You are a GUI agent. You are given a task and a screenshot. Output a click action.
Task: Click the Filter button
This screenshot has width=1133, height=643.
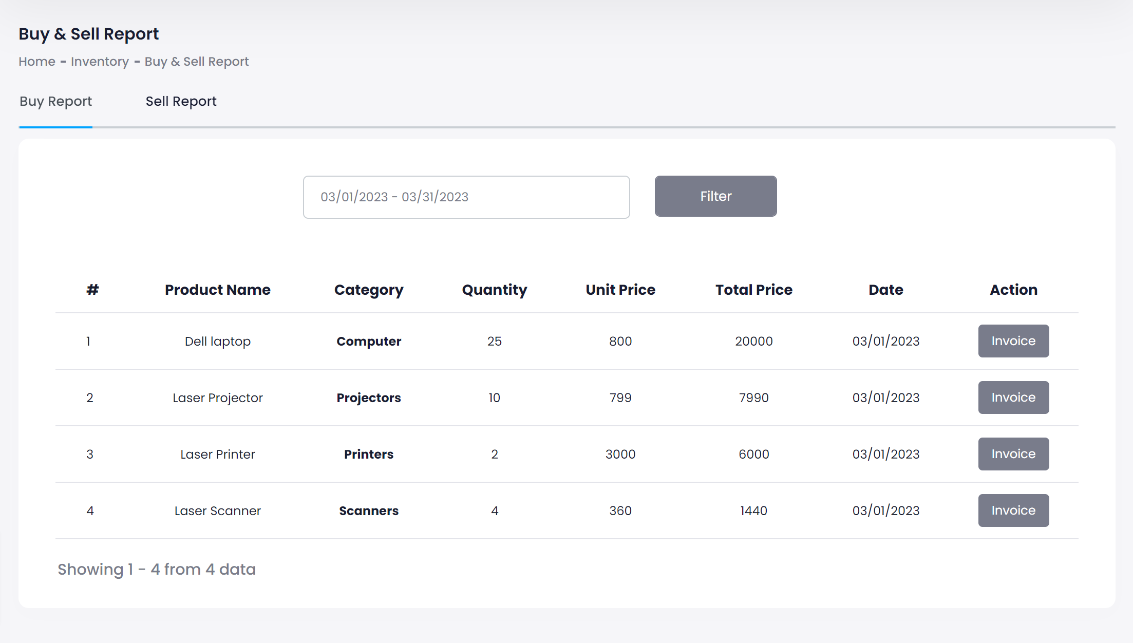coord(715,196)
